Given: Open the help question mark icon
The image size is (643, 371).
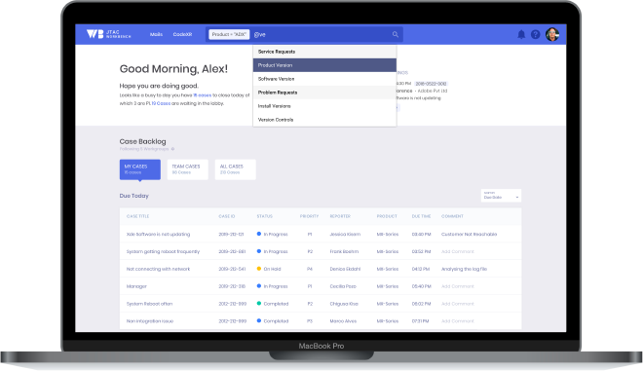Looking at the screenshot, I should point(535,34).
